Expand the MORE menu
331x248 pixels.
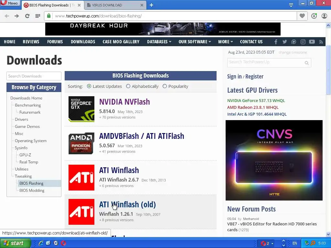click(x=225, y=42)
